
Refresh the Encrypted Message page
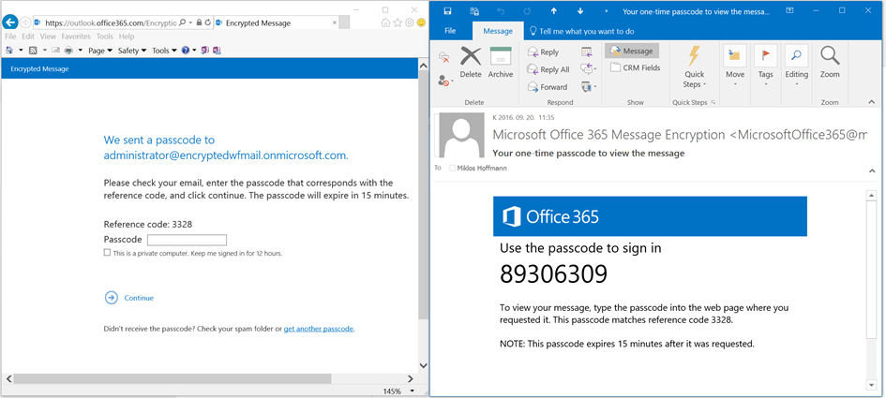(209, 22)
